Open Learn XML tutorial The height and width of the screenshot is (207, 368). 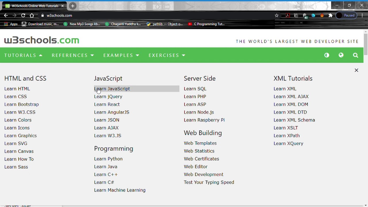click(285, 89)
